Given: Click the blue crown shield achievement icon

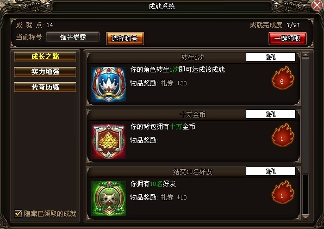Looking at the screenshot, I should 109,84.
